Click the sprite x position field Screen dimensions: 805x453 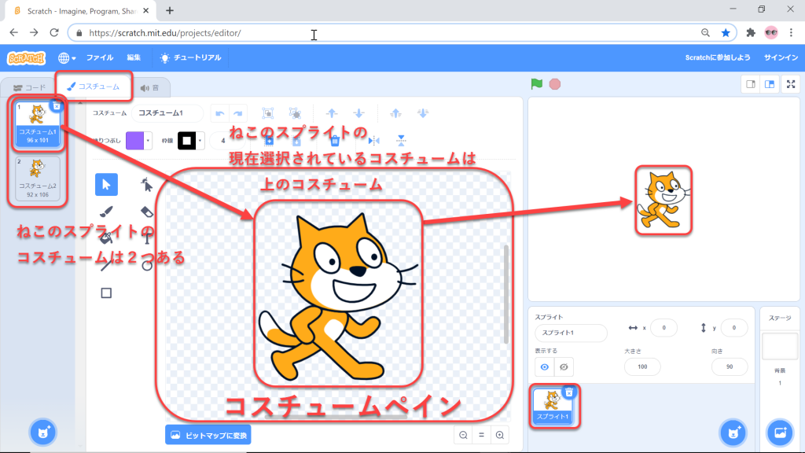pyautogui.click(x=663, y=328)
